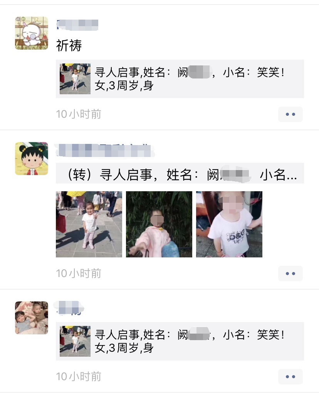Click 10小时前 timestamp on second post
319x394 pixels.
pos(79,274)
